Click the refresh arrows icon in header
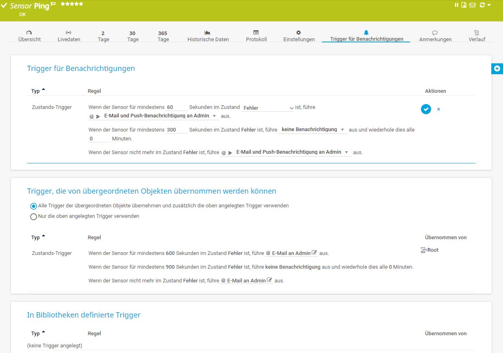503x353 pixels. tap(482, 5)
